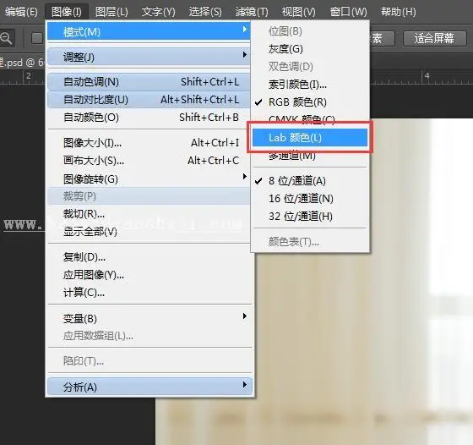
Task: Open the 帮助(H) menu
Action: tap(398, 12)
